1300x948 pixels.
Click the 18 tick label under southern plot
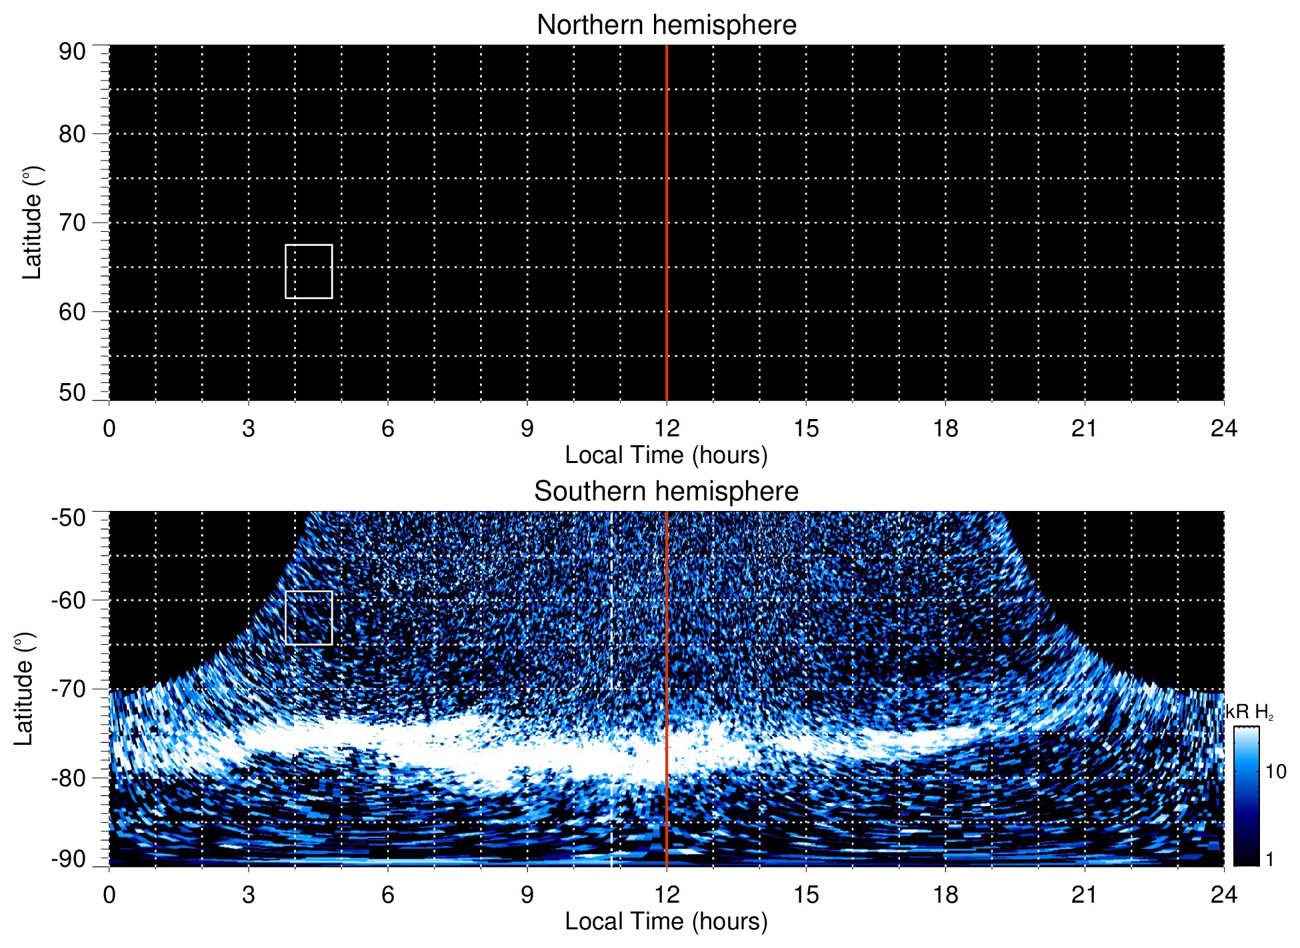[x=945, y=895]
